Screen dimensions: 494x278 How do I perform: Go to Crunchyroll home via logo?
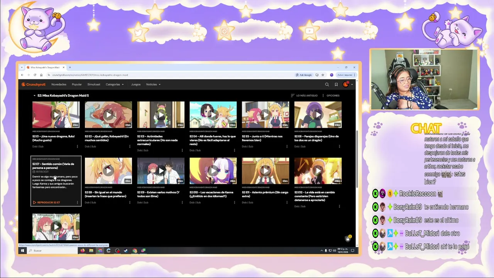click(34, 84)
